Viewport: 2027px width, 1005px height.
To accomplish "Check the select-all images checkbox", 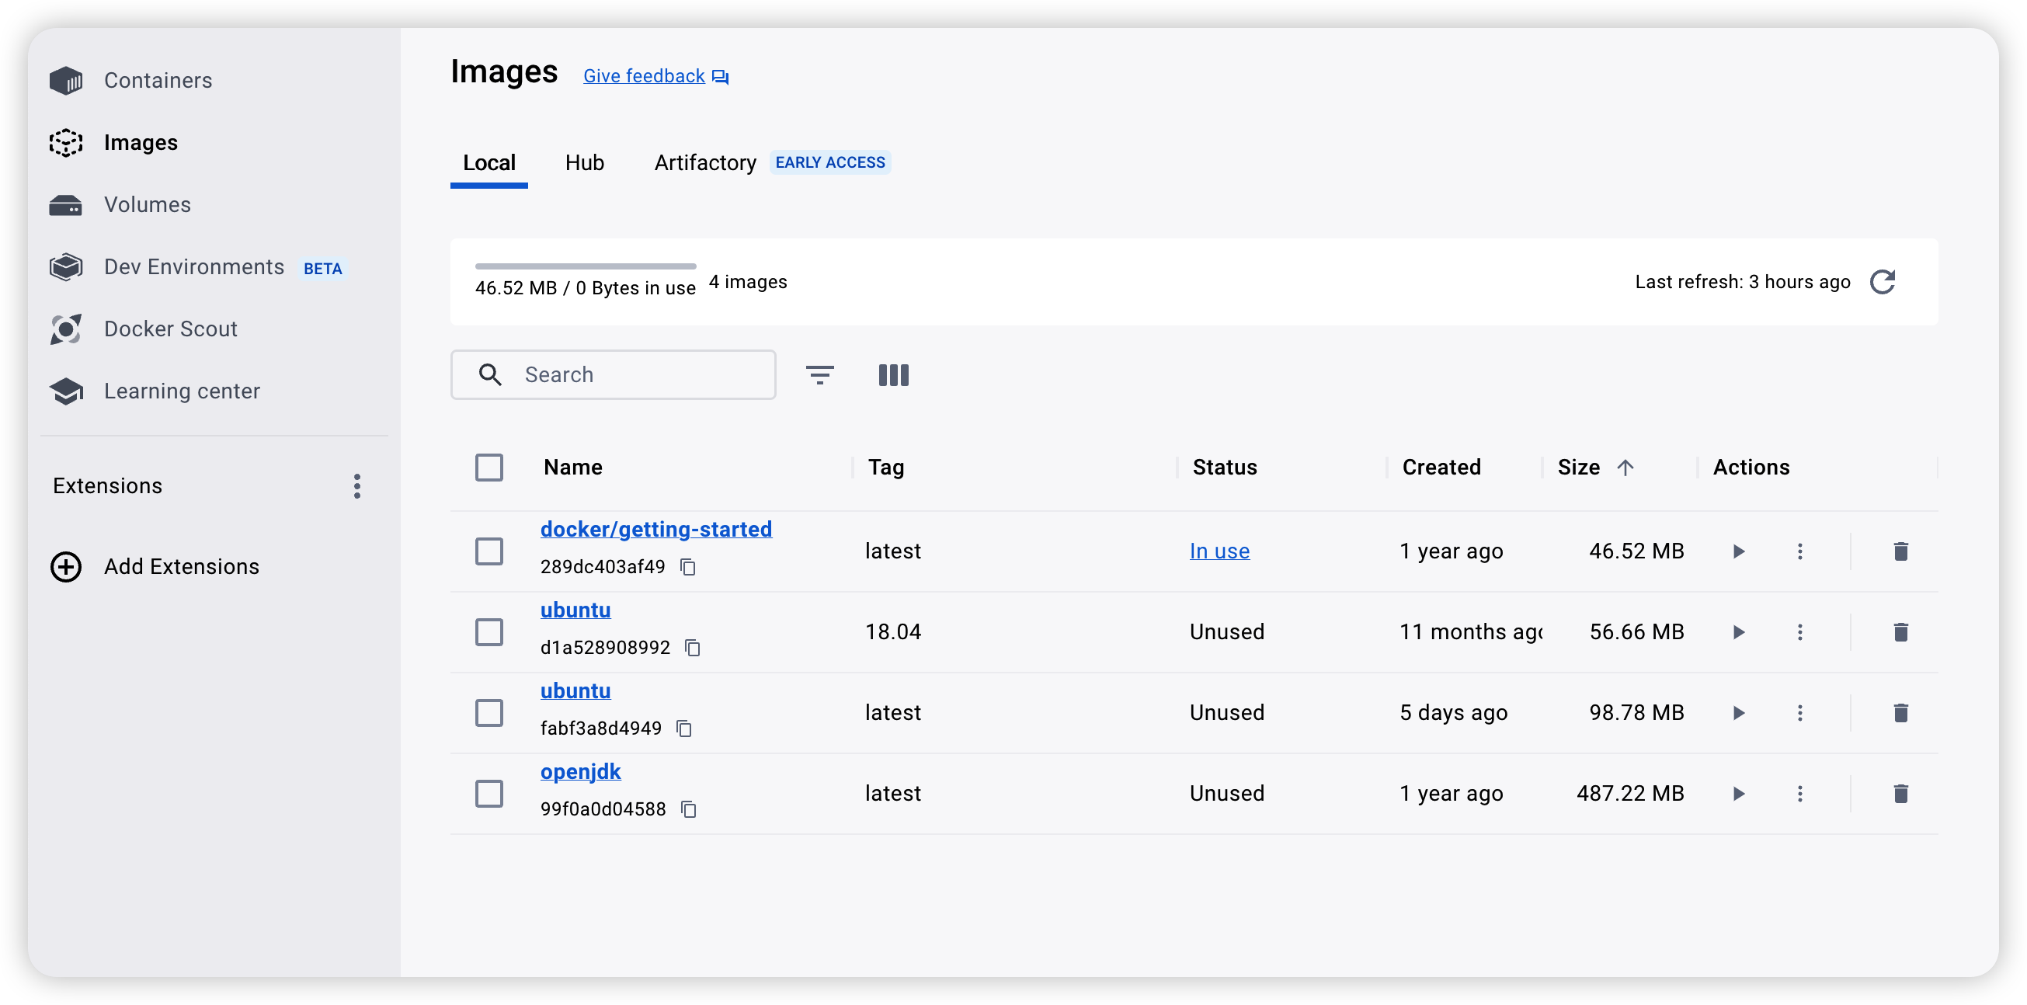I will click(488, 468).
